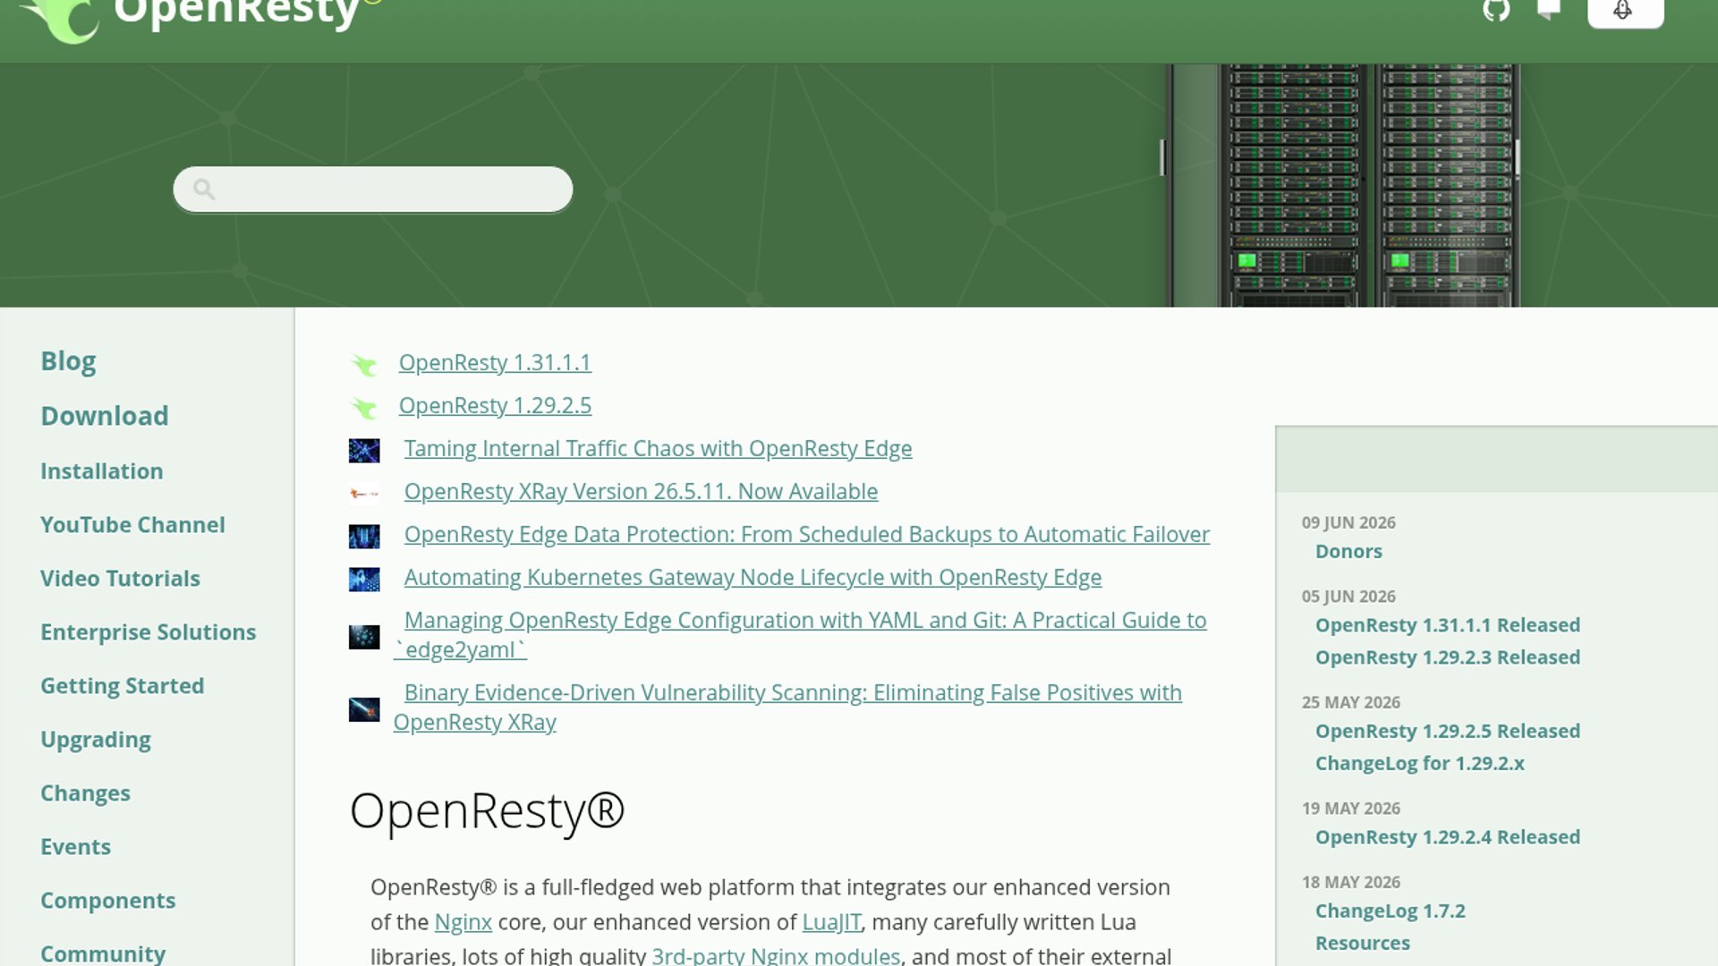
Task: Open the OpenResty 1.31.1.1 link
Action: pyautogui.click(x=495, y=362)
